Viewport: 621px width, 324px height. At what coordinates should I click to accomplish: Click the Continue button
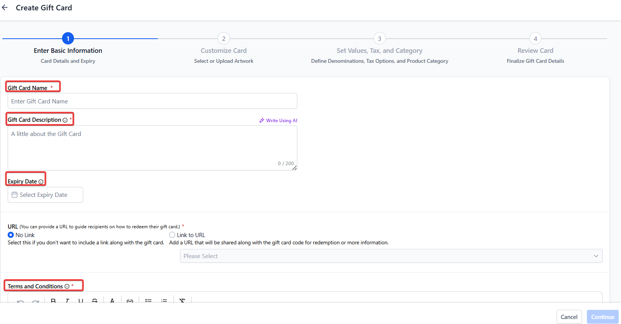[602, 317]
